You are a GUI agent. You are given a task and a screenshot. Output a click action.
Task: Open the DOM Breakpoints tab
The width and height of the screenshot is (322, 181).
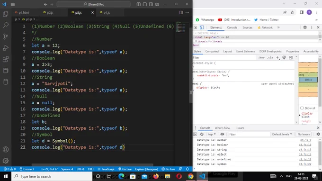(x=270, y=51)
